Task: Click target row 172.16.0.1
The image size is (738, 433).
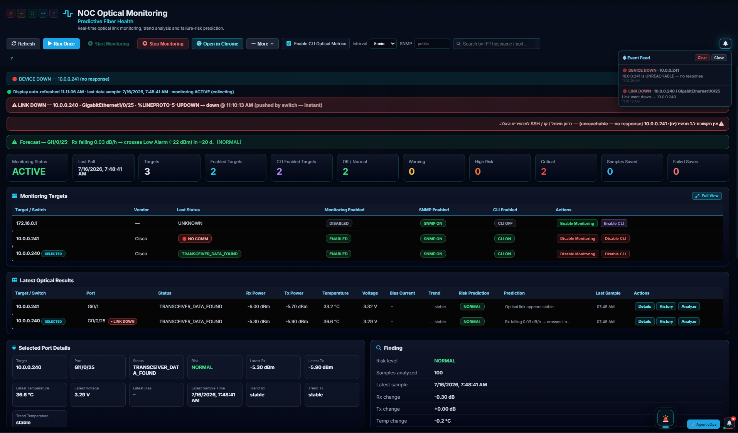Action: (x=367, y=223)
